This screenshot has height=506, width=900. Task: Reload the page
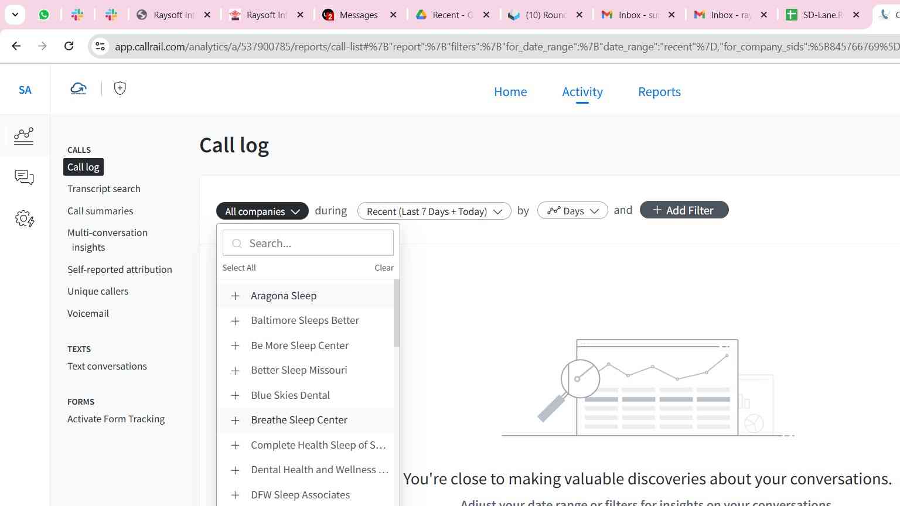[x=69, y=46]
